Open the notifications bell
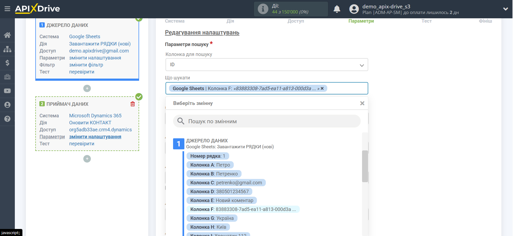This screenshot has width=513, height=236. 337,9
